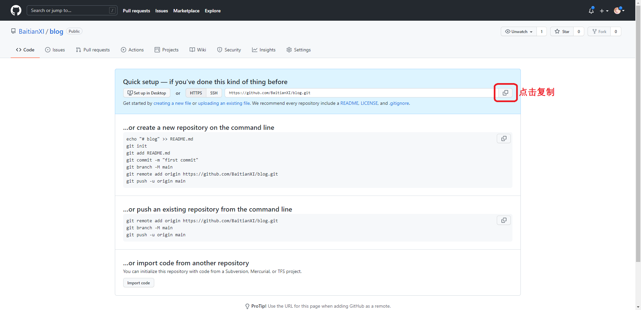Expand the Unwatch dropdown

[x=519, y=31]
